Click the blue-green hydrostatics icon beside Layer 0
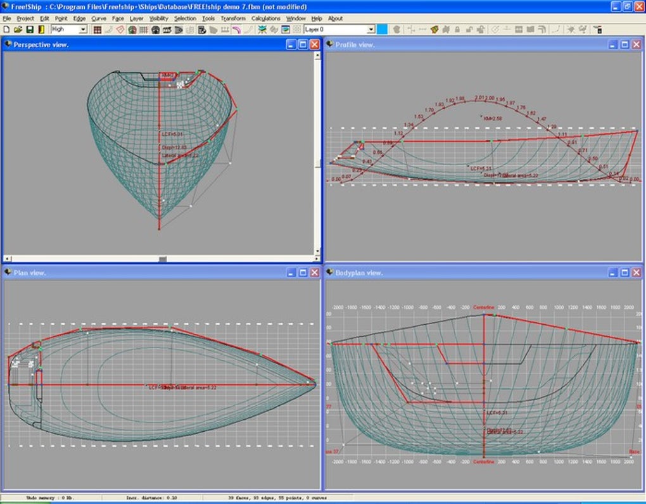 point(286,30)
